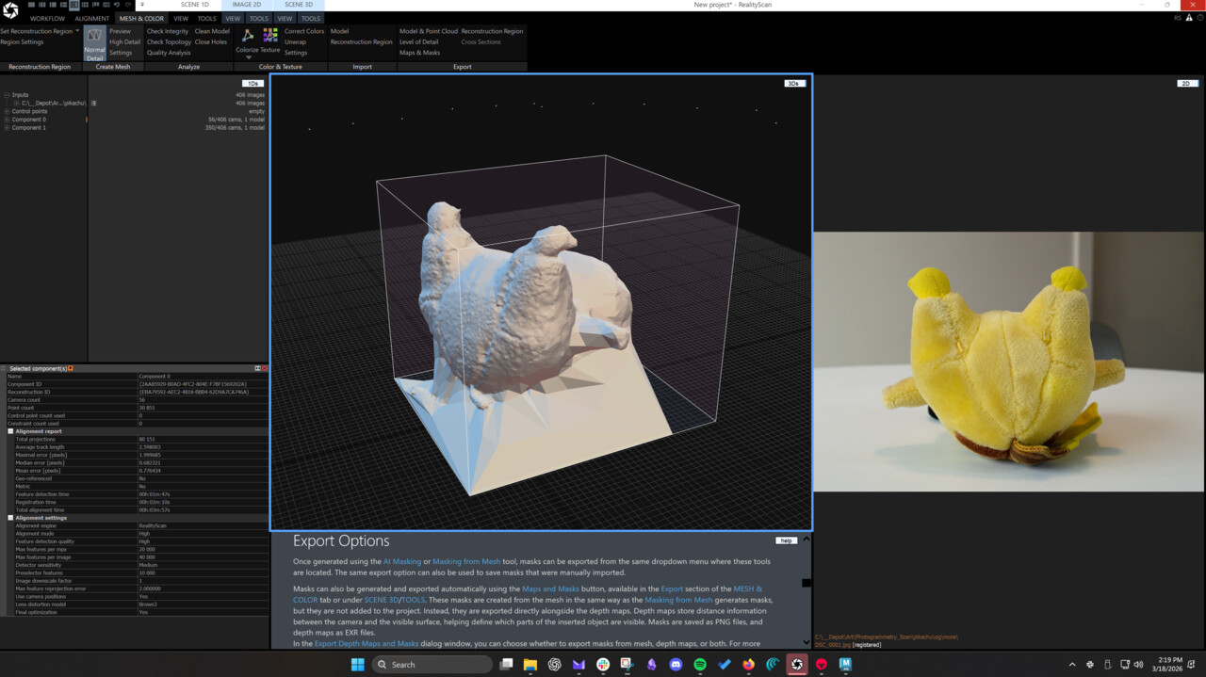Click the help panel scrollbar thumb
Viewport: 1206px width, 677px height.
pyautogui.click(x=807, y=583)
